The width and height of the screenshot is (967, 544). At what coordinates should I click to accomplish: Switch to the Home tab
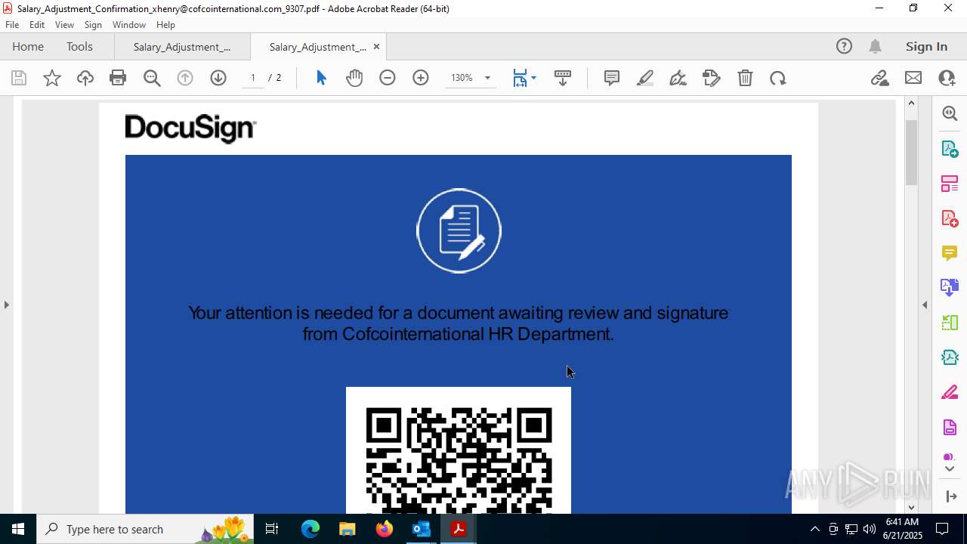point(28,46)
